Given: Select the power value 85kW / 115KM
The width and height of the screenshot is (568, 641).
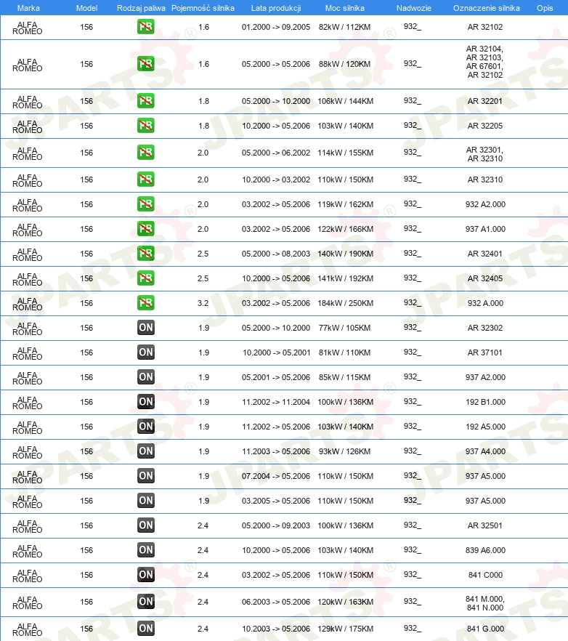Looking at the screenshot, I should [x=344, y=377].
